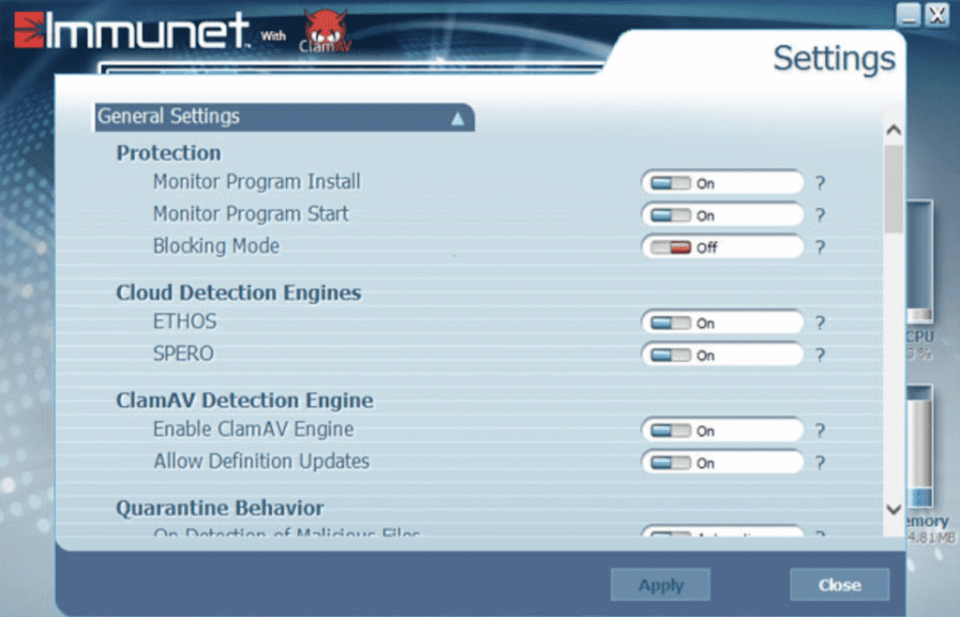
Task: Open help for Enable ClamAV Engine
Action: [x=819, y=431]
